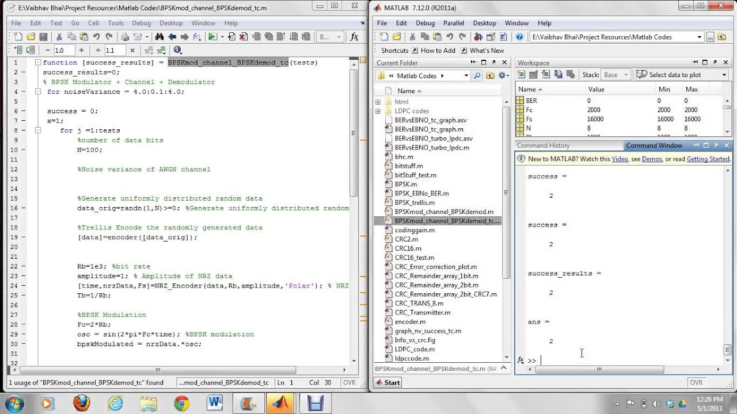Open the Run button dropdown arrow
This screenshot has width=737, height=414.
click(222, 37)
